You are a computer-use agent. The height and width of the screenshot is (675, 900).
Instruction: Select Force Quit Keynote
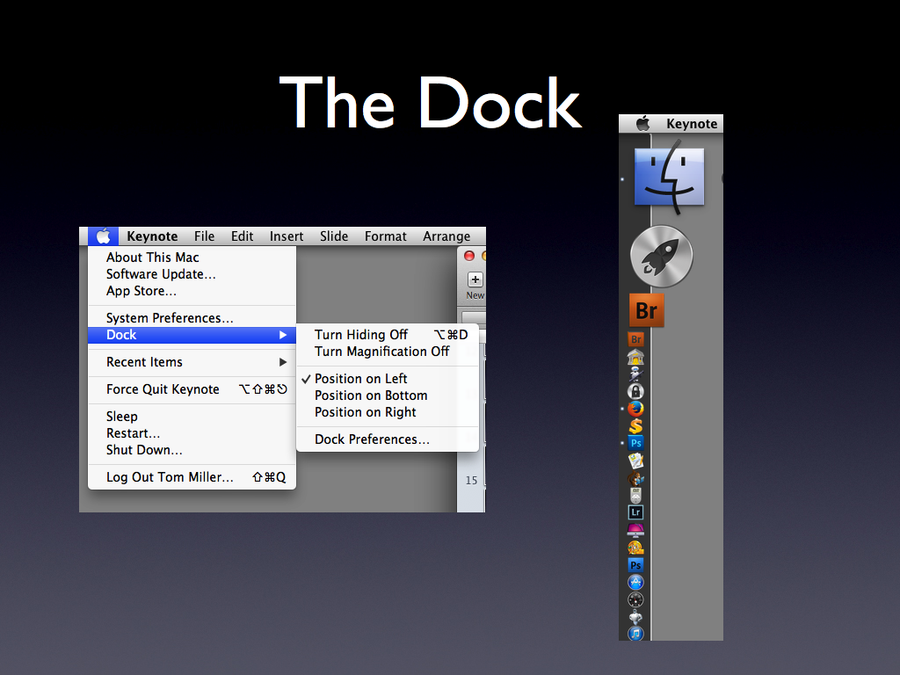point(192,389)
